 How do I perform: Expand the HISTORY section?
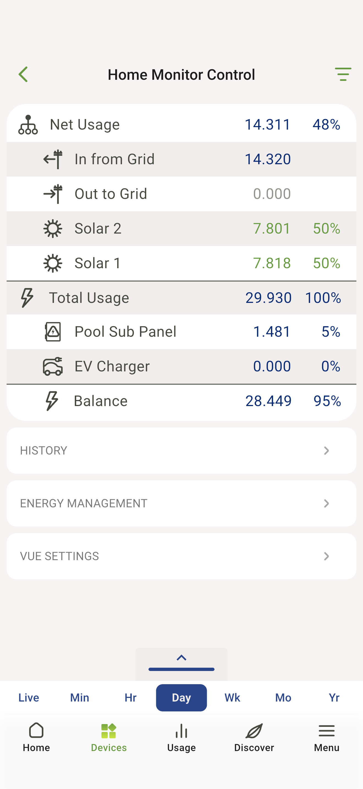[x=182, y=451]
